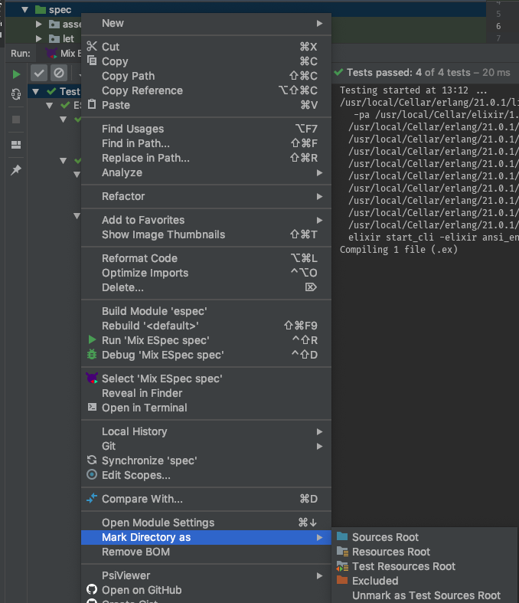The image size is (519, 603).
Task: Select Replace in Path...
Action: (x=206, y=158)
